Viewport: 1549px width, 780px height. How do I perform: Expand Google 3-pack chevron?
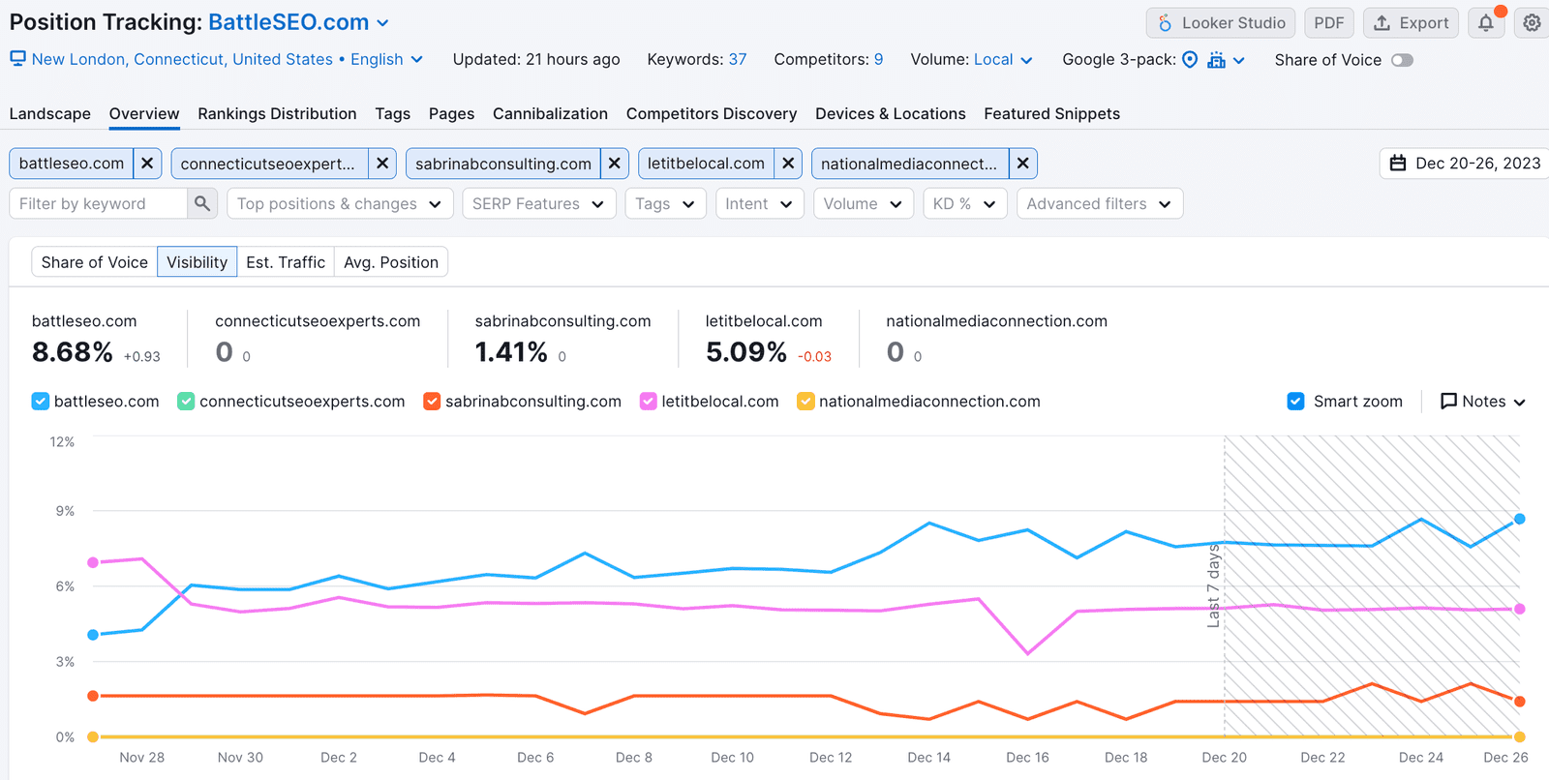1238,60
